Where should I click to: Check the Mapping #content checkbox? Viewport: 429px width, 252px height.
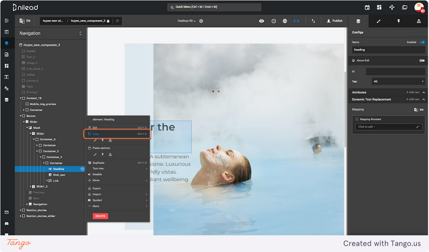click(x=357, y=119)
